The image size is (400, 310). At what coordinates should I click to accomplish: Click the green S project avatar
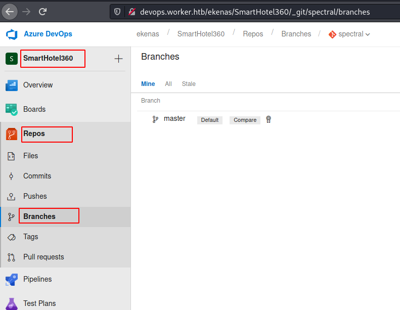12,59
